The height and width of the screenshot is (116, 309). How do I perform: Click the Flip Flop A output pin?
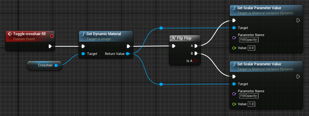196,46
